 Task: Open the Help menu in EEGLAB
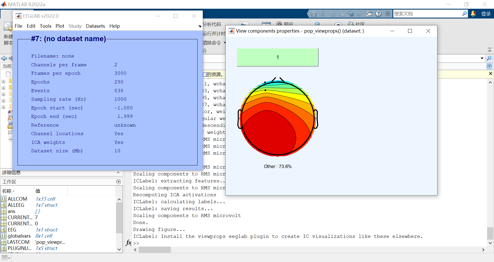[114, 26]
